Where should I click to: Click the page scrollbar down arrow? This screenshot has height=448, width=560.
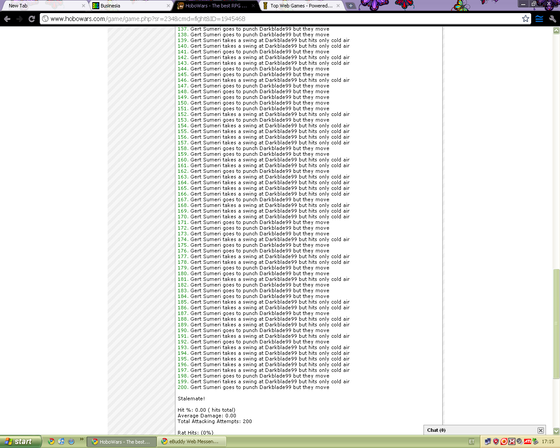[556, 431]
